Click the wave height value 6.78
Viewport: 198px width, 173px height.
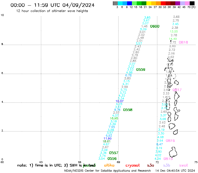pyautogui.click(x=128, y=75)
